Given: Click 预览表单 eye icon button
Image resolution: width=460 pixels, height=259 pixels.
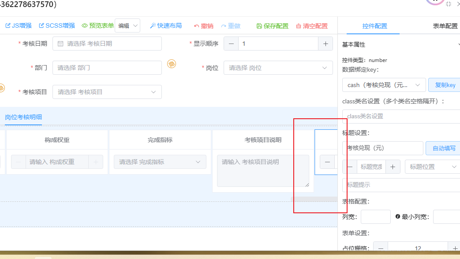Looking at the screenshot, I should click(x=97, y=26).
